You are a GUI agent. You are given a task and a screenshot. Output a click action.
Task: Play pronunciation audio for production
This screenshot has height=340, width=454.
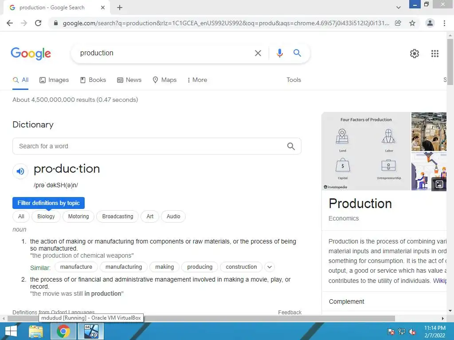point(20,171)
